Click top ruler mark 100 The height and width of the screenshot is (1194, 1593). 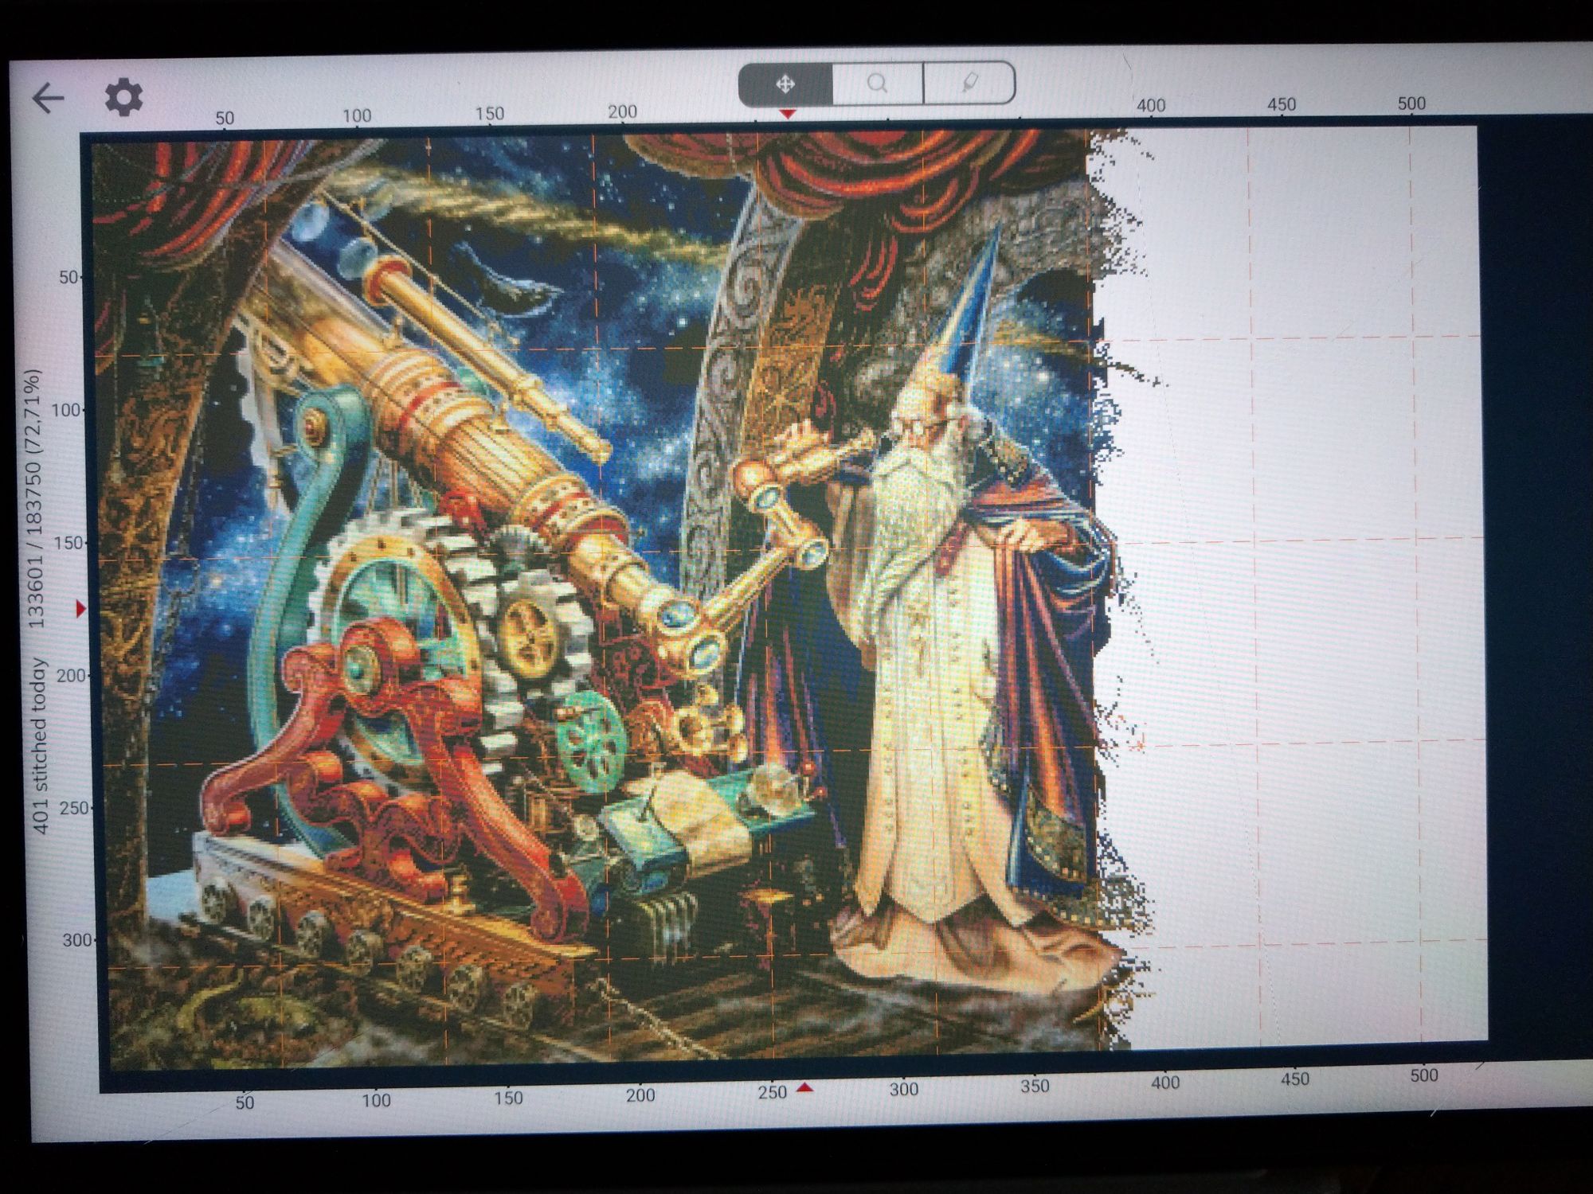357,116
